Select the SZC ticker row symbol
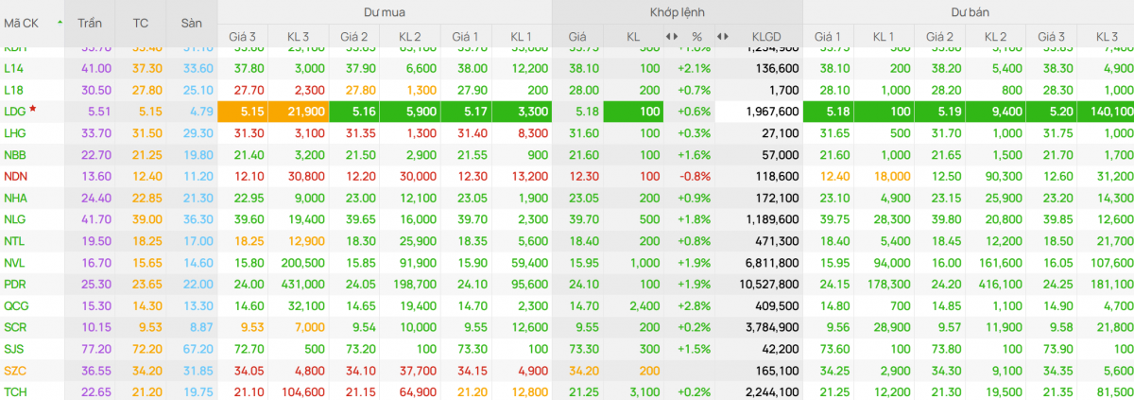1134x400 pixels. pos(14,370)
